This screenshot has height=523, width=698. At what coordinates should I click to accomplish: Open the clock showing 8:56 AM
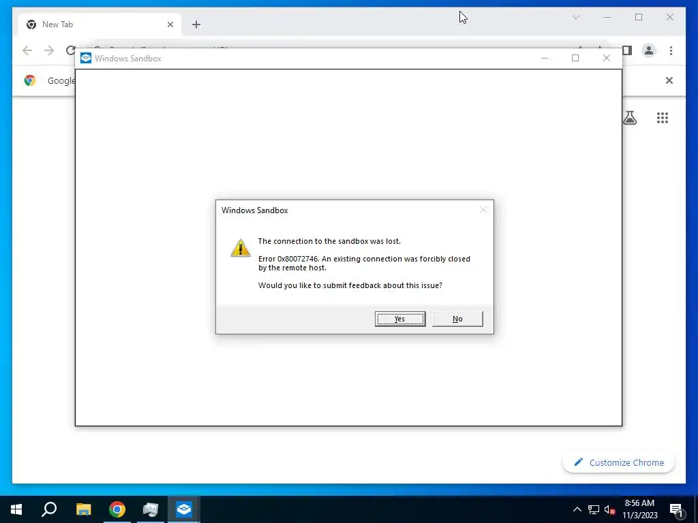pyautogui.click(x=639, y=509)
